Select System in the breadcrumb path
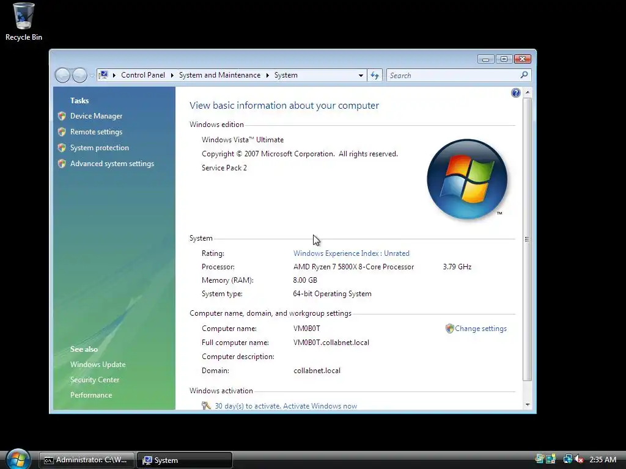 pyautogui.click(x=286, y=75)
